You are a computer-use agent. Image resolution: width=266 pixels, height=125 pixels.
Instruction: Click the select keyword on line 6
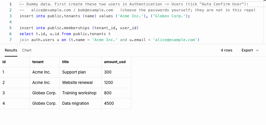[x=27, y=34]
